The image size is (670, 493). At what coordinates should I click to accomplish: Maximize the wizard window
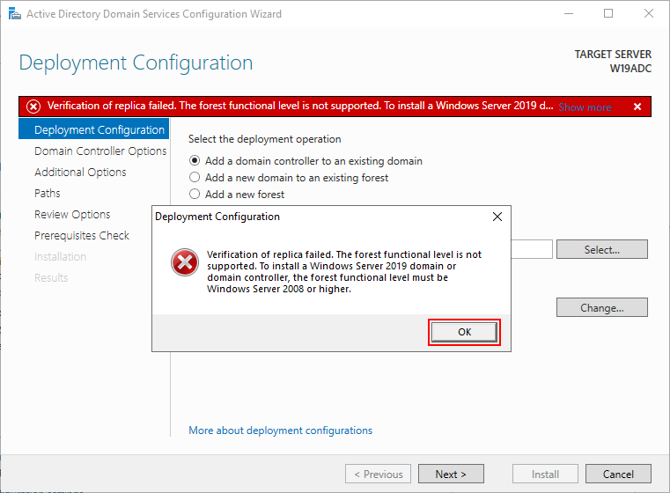[x=608, y=14]
